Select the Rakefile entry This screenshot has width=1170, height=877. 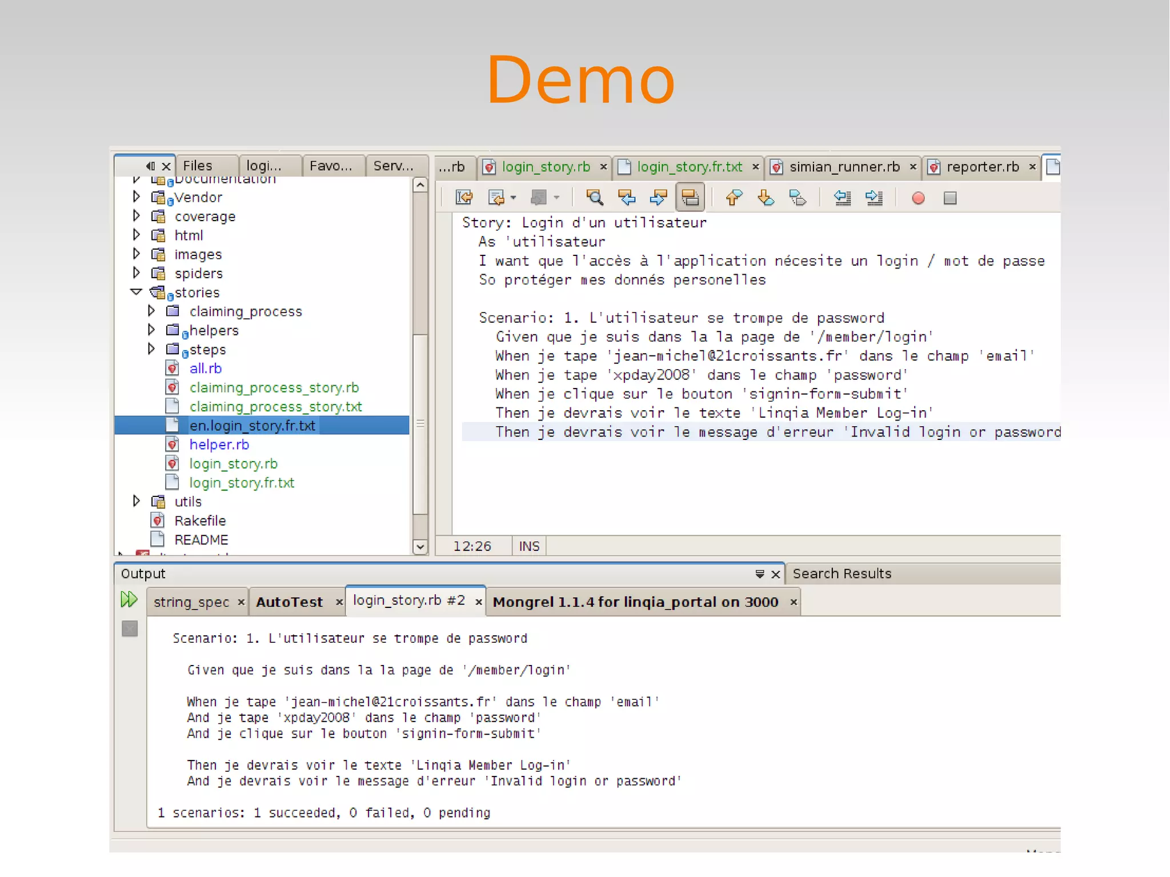[200, 520]
